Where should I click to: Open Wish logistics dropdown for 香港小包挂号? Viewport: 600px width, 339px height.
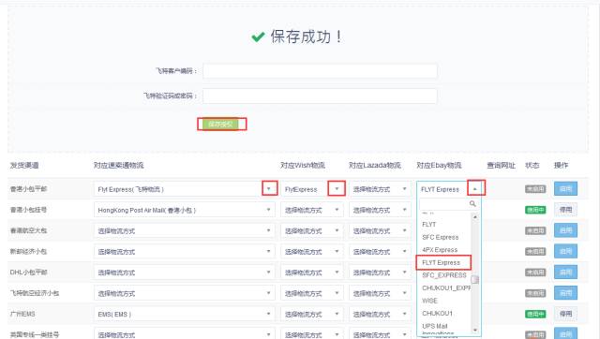coord(312,210)
